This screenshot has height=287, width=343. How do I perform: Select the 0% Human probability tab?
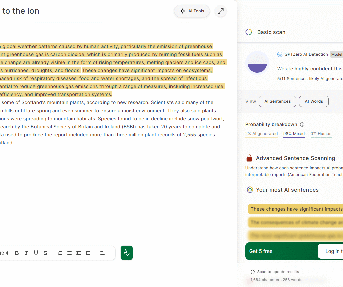pyautogui.click(x=321, y=134)
